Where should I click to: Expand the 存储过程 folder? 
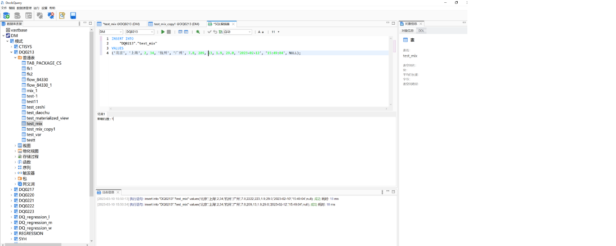click(15, 156)
